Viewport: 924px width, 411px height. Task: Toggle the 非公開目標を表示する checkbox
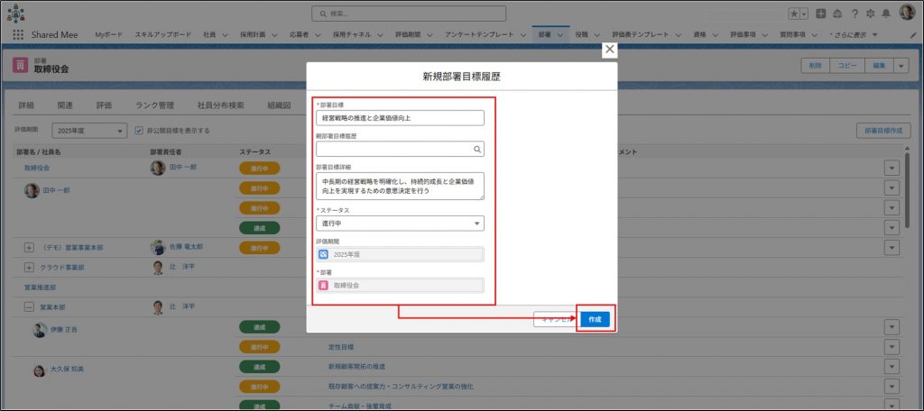click(138, 131)
